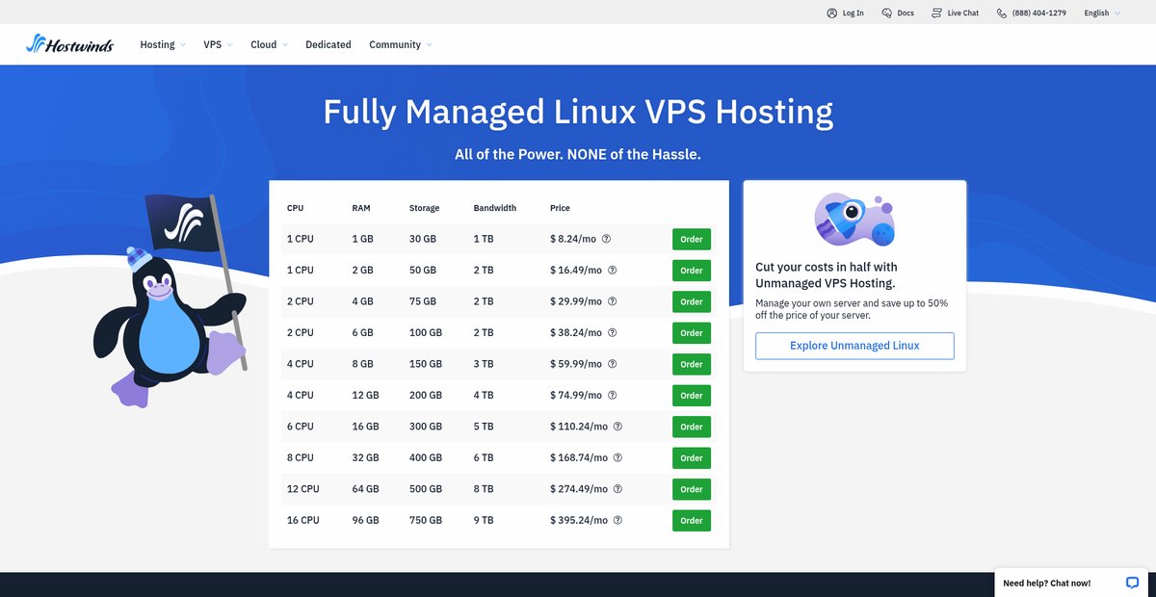Screen dimensions: 1156x597
Task: Order the 16 CPU 96 GB plan
Action: [692, 521]
